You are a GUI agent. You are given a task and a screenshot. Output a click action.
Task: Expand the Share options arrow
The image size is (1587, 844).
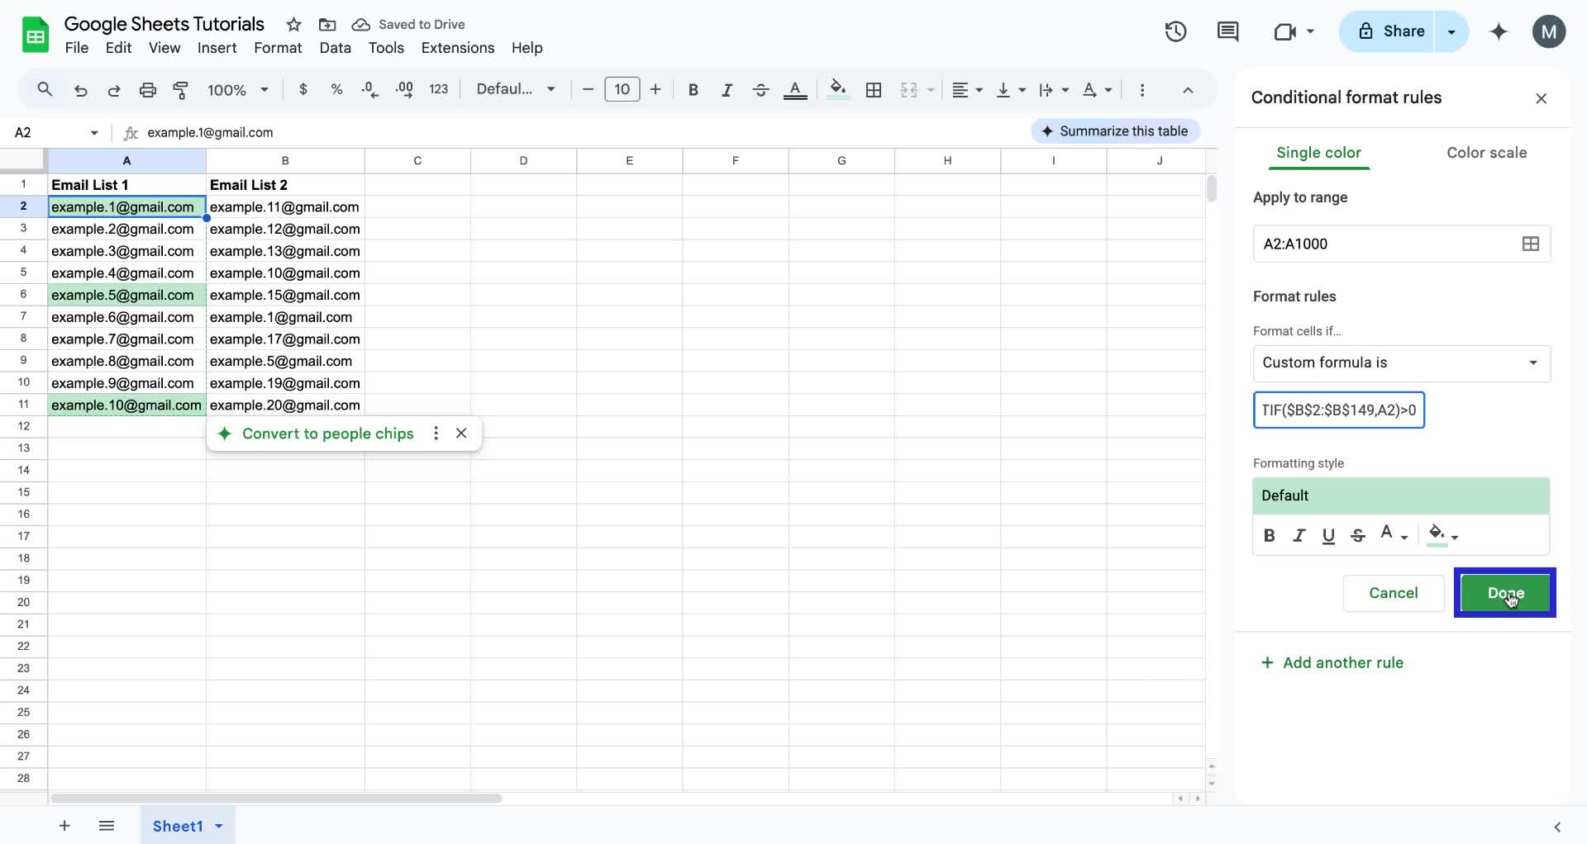[x=1451, y=31]
